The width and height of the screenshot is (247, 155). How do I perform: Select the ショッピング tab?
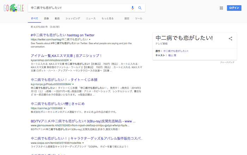click(x=73, y=18)
